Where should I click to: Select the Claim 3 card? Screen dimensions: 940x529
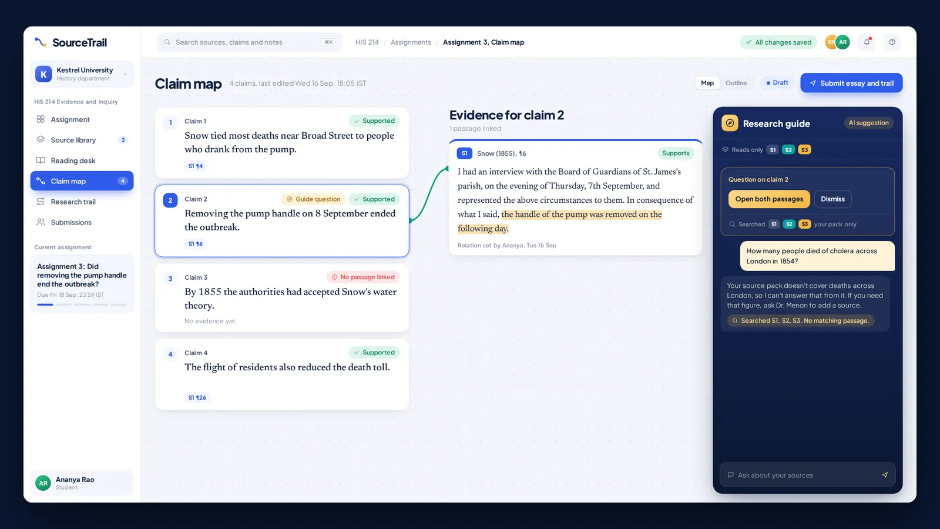pos(282,298)
